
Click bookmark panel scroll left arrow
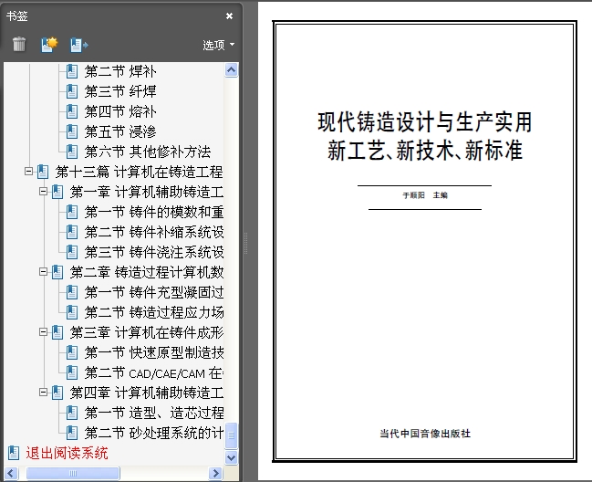pyautogui.click(x=11, y=473)
